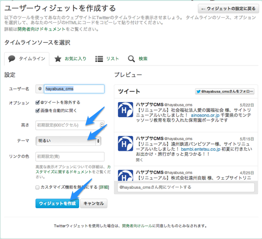Switch to the お気に入り tab
Viewport: 262px width, 239px height.
point(70,59)
